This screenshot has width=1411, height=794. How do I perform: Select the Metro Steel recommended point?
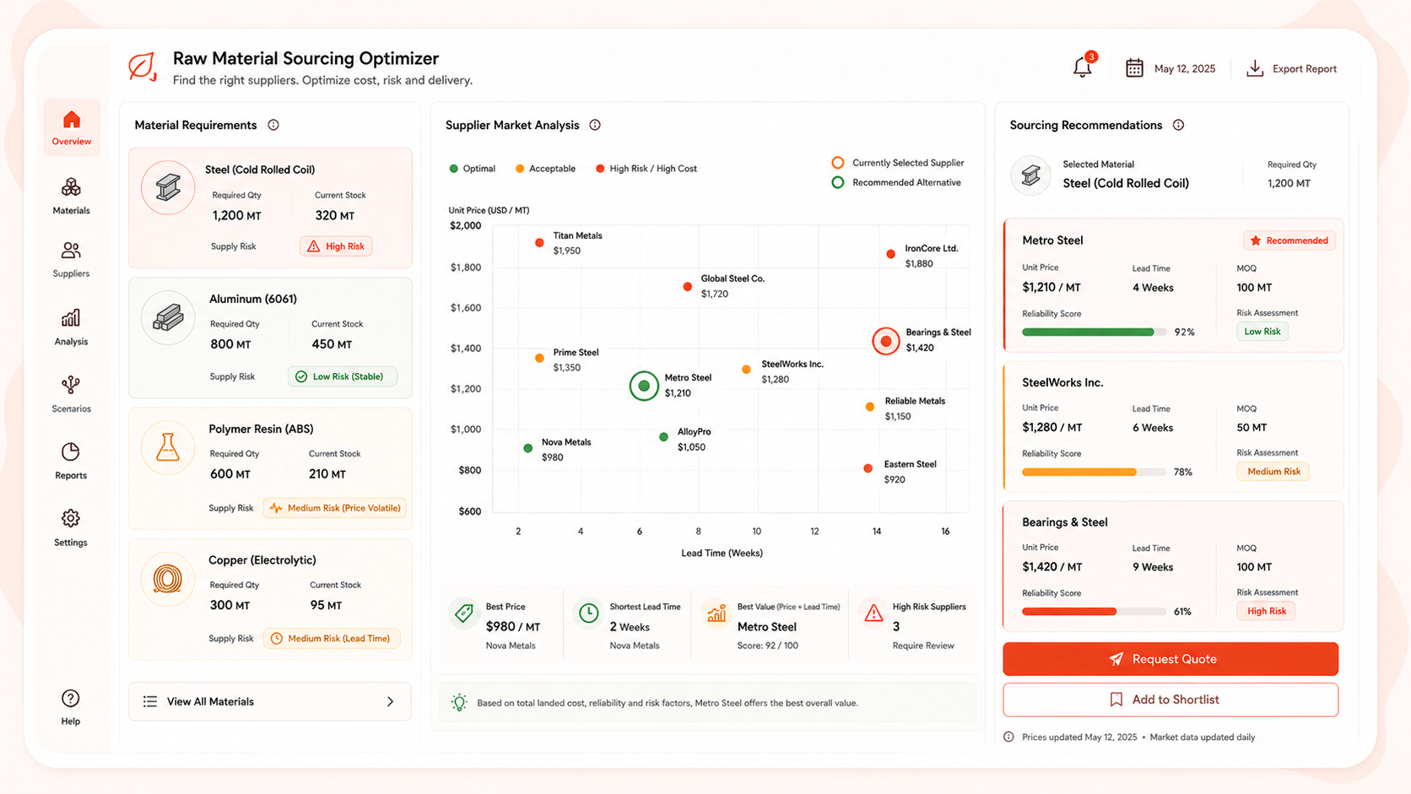point(644,386)
